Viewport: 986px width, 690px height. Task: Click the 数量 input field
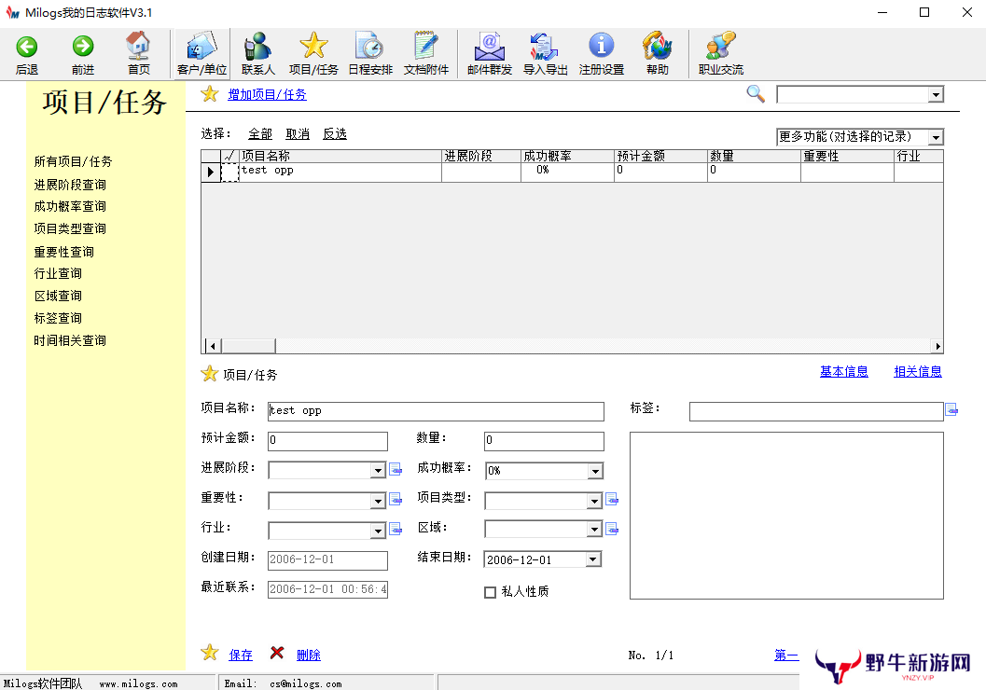pyautogui.click(x=544, y=440)
